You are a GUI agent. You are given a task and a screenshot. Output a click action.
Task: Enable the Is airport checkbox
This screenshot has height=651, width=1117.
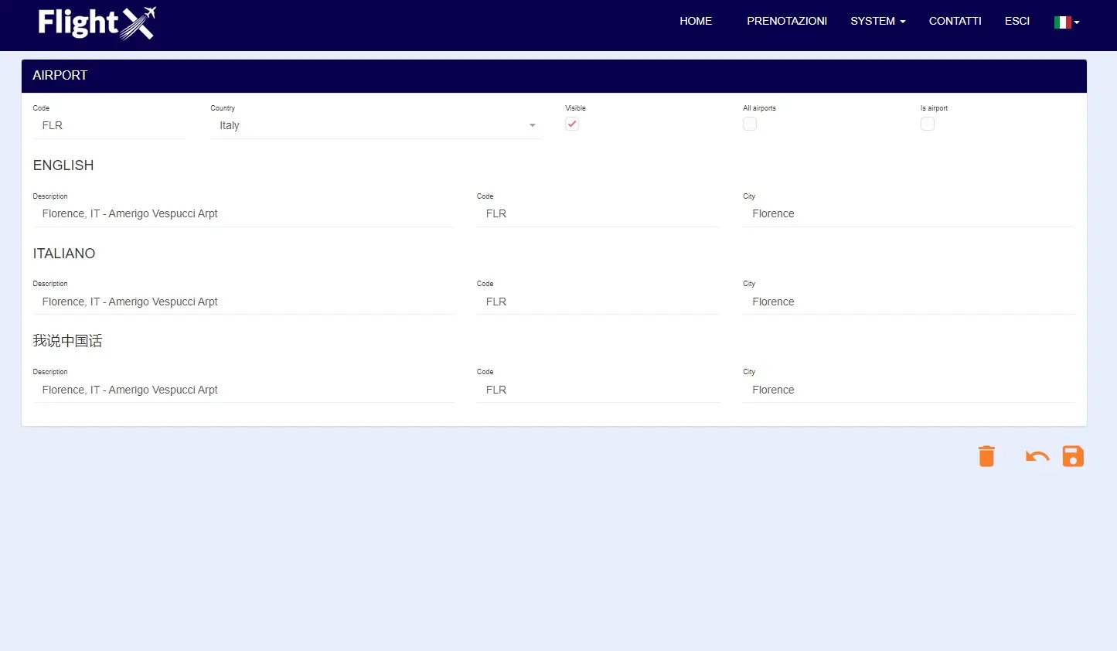[927, 124]
